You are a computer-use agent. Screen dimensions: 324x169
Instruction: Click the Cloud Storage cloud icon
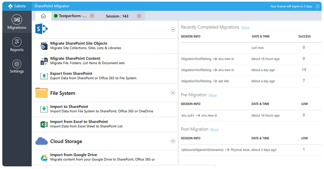click(42, 141)
